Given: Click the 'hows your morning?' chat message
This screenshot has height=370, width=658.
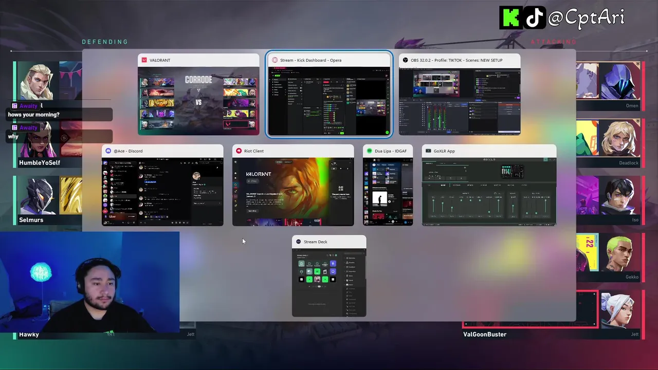Looking at the screenshot, I should pyautogui.click(x=34, y=115).
